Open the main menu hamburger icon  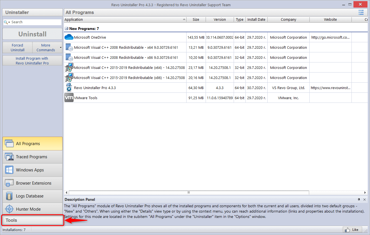click(361, 12)
